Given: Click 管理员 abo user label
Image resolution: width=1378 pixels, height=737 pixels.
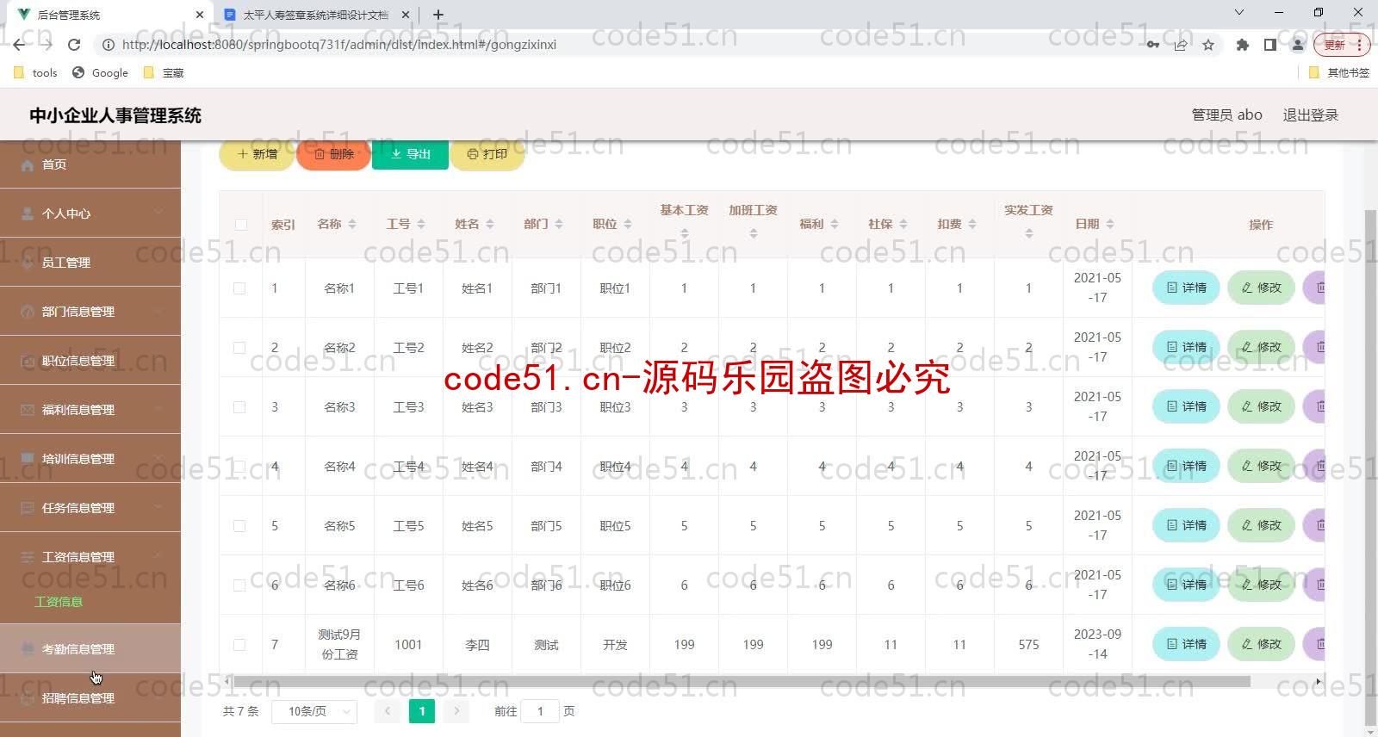Looking at the screenshot, I should [x=1226, y=115].
